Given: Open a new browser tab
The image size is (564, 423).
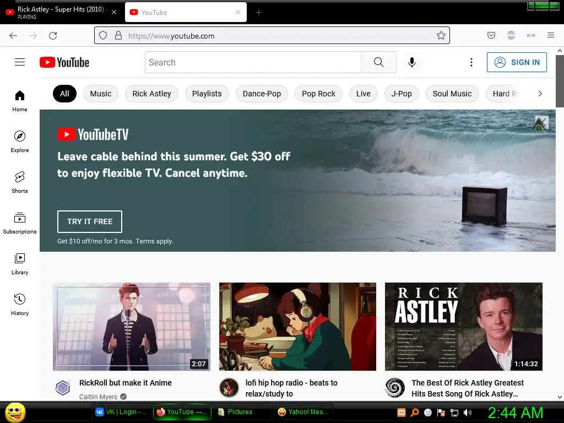Looking at the screenshot, I should click(x=258, y=13).
